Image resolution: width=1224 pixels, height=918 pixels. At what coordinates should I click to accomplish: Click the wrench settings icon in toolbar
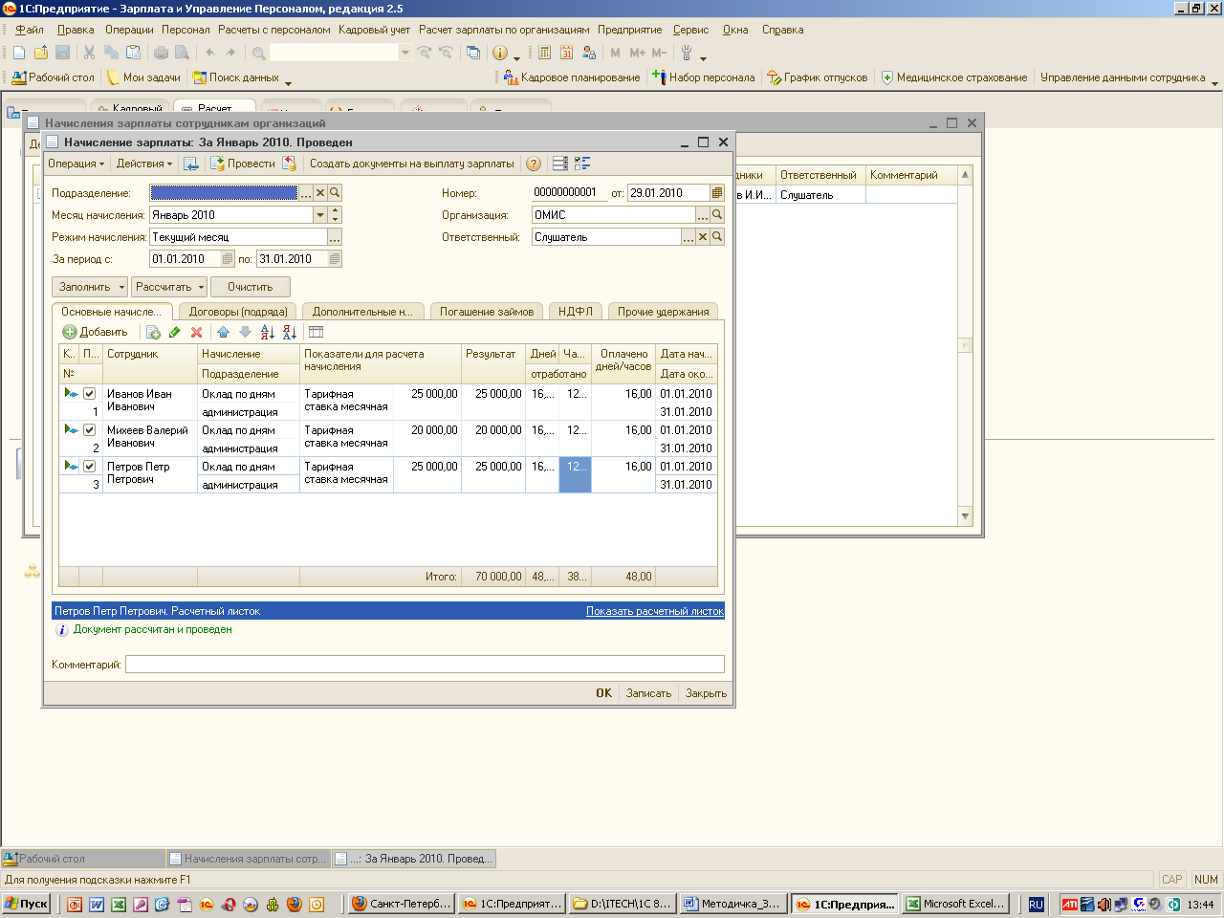point(687,53)
